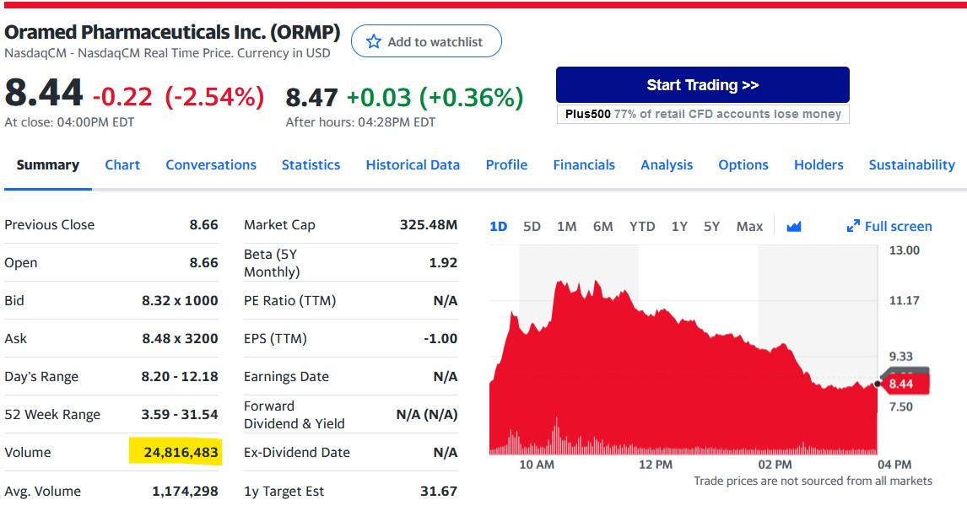Viewport: 967px width, 527px height.
Task: Select the 1M chart range
Action: click(x=566, y=226)
